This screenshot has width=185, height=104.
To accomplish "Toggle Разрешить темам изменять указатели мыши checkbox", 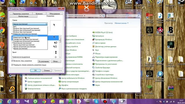I will click(x=12, y=65).
